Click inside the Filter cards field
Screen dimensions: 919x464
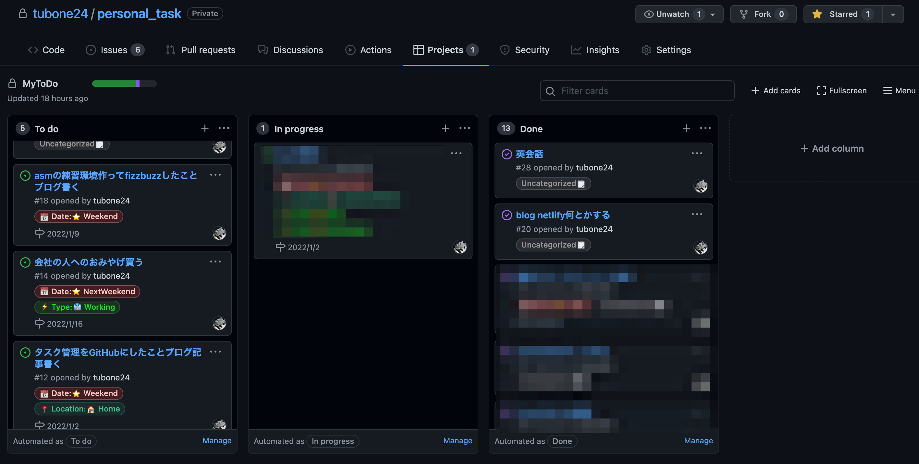coord(642,91)
